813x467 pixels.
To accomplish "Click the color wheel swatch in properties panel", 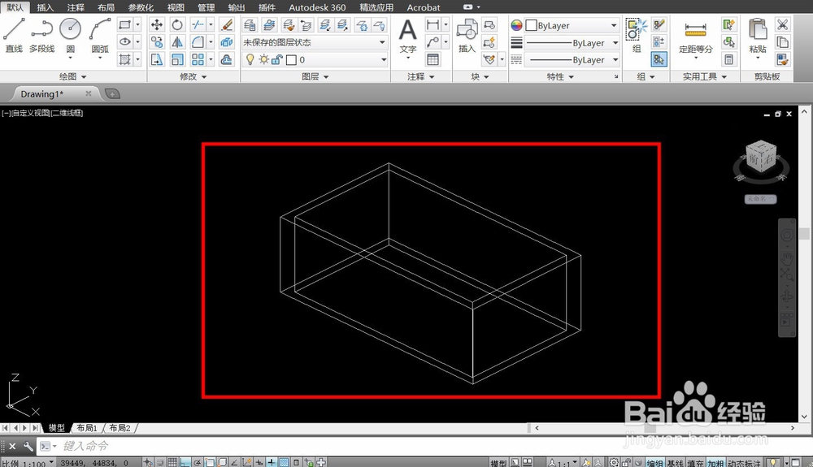I will point(516,25).
